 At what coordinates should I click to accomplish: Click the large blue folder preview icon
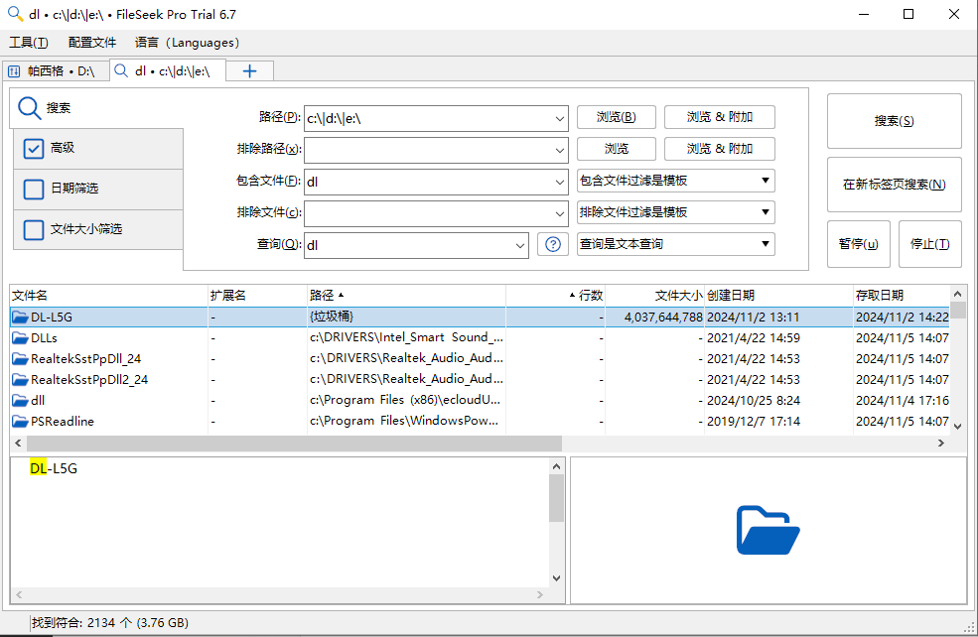click(x=768, y=531)
